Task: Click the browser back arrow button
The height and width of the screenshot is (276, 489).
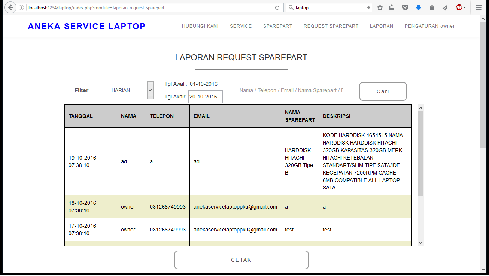Action: pyautogui.click(x=10, y=7)
